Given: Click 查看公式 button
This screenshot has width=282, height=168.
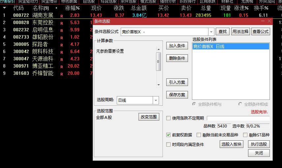Looking at the screenshot, I should [261, 31].
